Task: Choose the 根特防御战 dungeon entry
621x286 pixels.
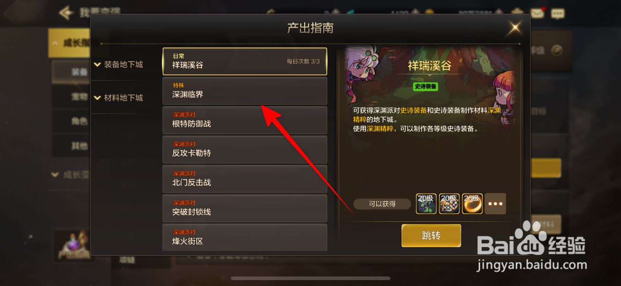Action: click(x=245, y=120)
